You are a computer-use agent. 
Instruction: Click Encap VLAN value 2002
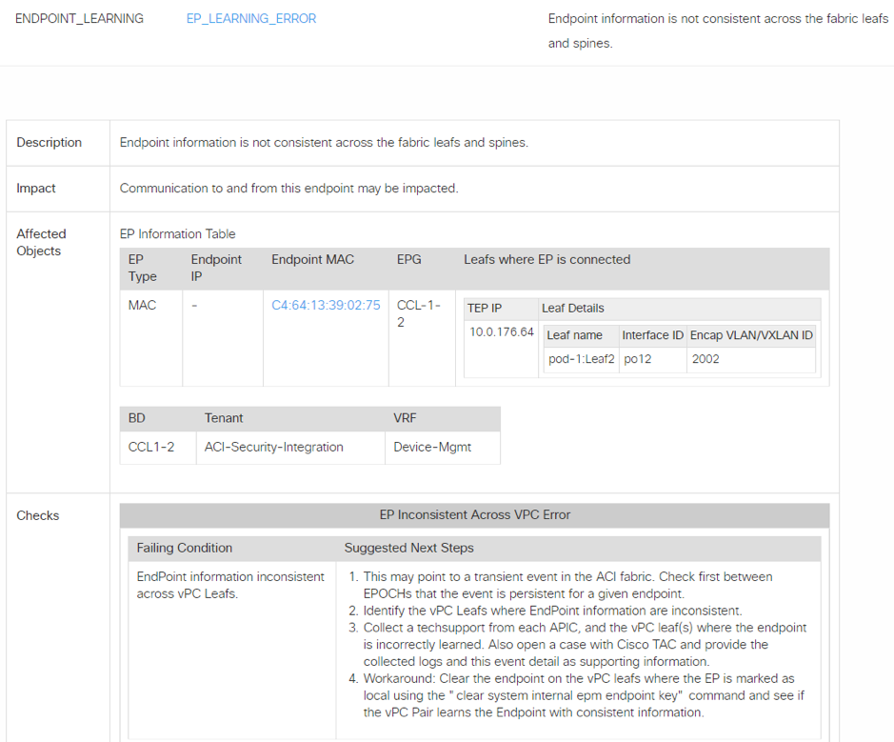coord(706,359)
